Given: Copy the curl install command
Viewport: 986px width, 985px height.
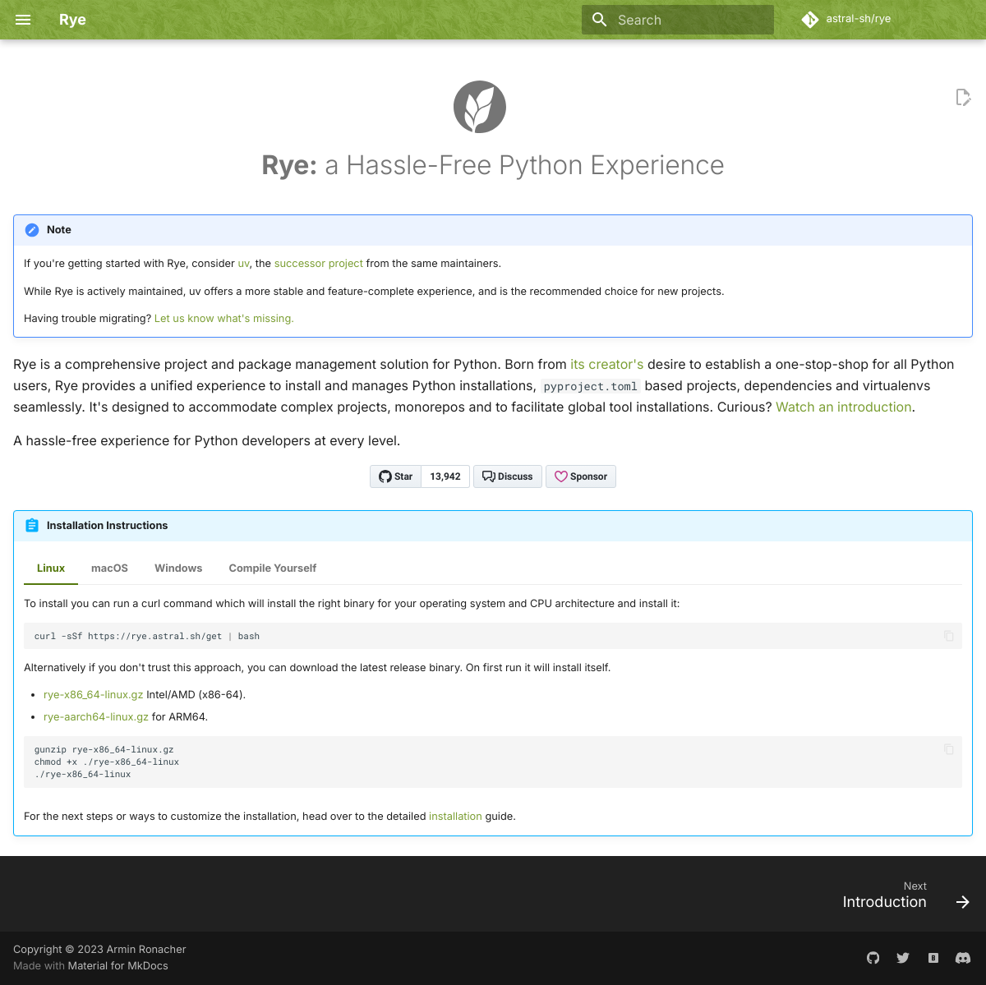Looking at the screenshot, I should 949,636.
